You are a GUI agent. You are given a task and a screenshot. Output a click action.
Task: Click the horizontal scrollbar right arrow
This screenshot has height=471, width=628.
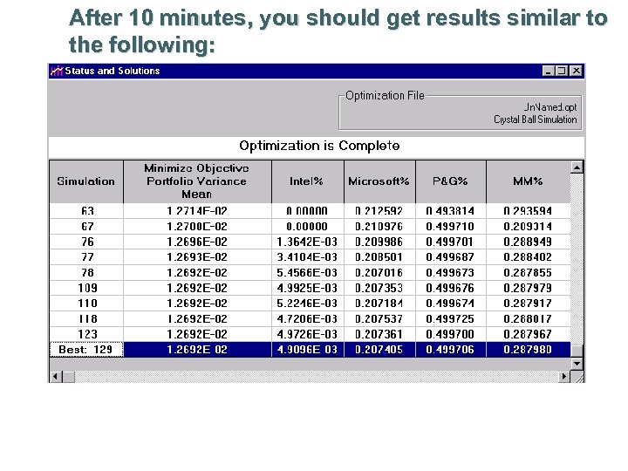click(564, 377)
